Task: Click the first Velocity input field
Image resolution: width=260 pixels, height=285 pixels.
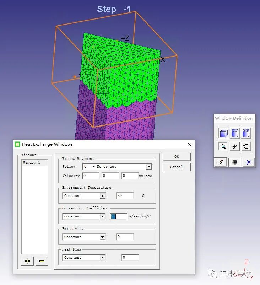Action: (91, 176)
